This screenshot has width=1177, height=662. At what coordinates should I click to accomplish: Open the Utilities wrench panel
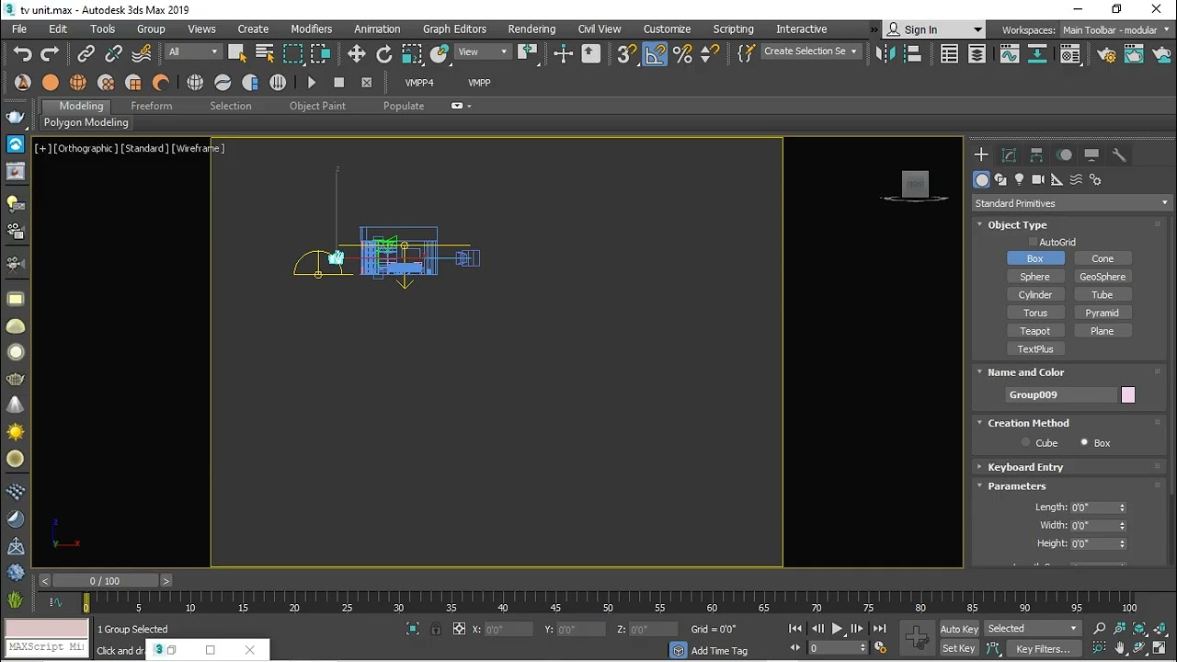(x=1119, y=155)
